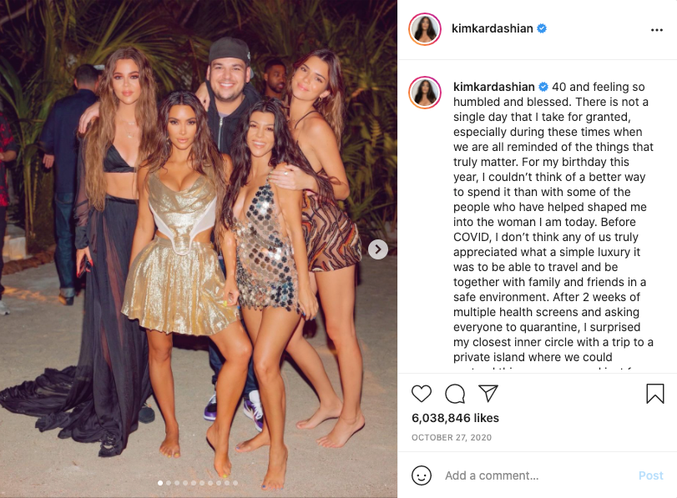Open kimkardashian username link in caption
The width and height of the screenshot is (677, 498).
click(x=494, y=87)
